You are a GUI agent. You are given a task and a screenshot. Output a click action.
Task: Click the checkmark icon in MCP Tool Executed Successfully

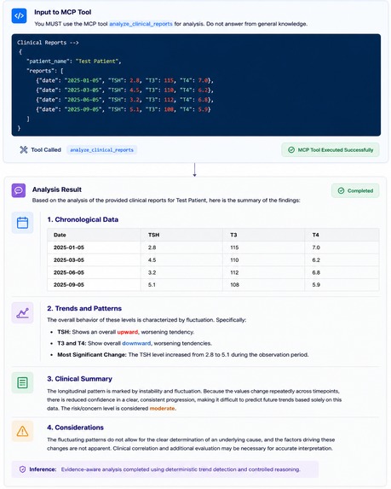[291, 150]
